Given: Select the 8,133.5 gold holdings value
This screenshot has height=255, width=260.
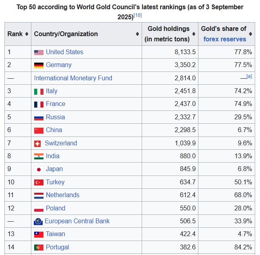Looking at the screenshot, I should click(x=185, y=52).
